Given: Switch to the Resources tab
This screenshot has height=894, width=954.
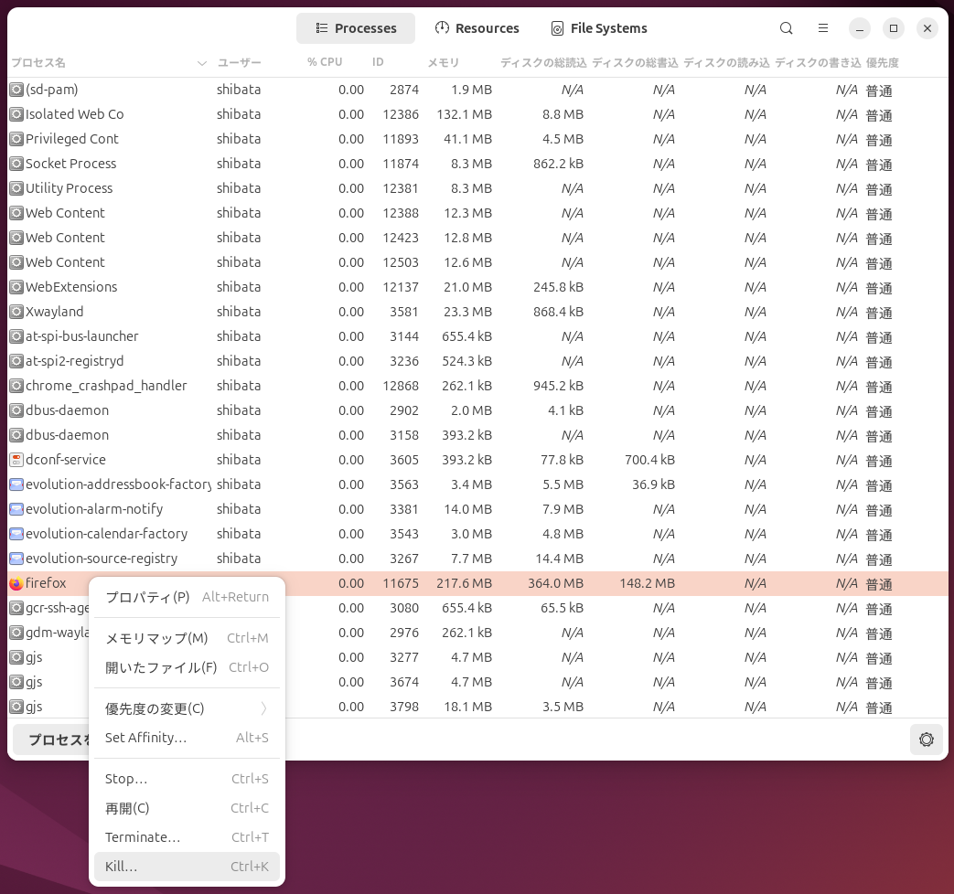Looking at the screenshot, I should coord(477,28).
